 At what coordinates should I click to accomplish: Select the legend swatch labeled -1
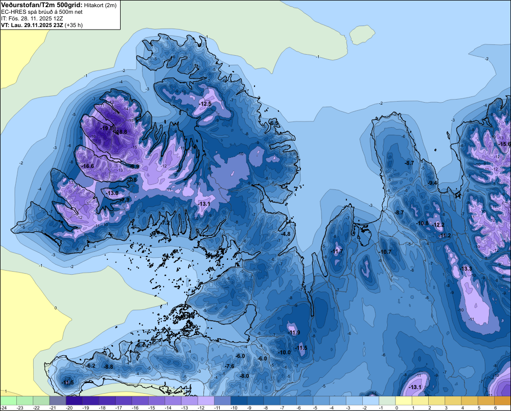(x=387, y=401)
